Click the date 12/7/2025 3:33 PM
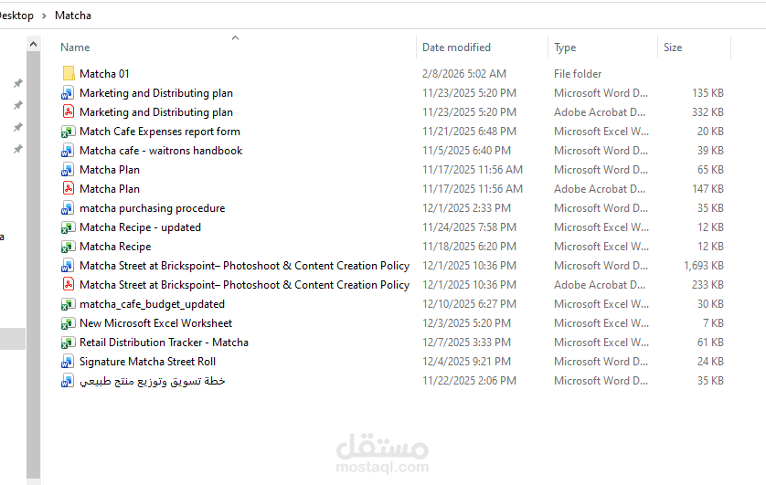The height and width of the screenshot is (485, 766). (x=466, y=342)
